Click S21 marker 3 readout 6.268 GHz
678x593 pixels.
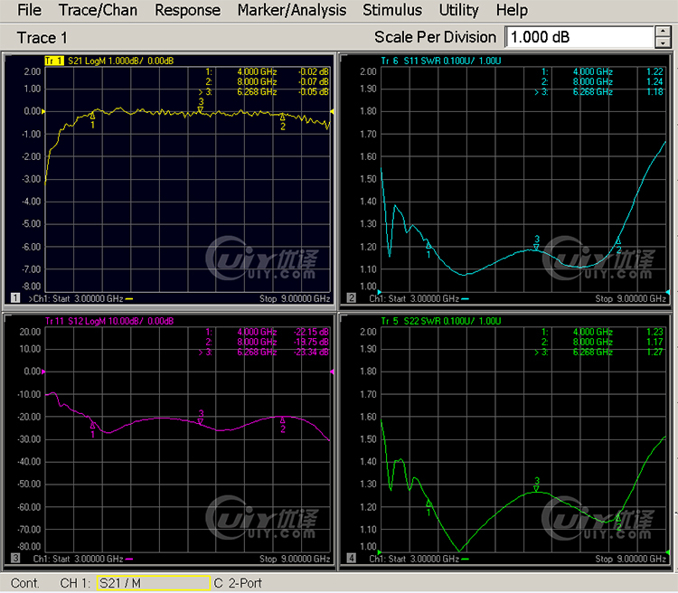[257, 91]
